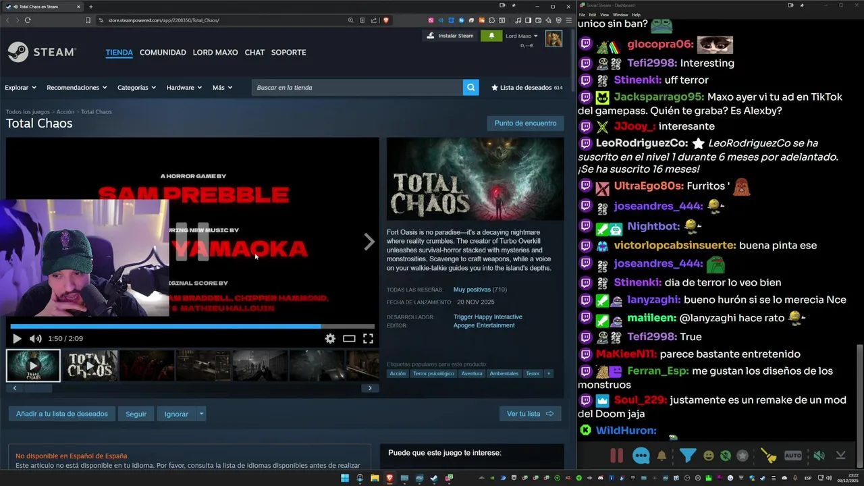Click the Ignorar button
The image size is (864, 486).
pyautogui.click(x=176, y=414)
